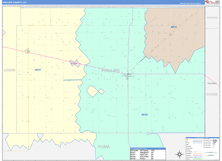Click the ZIP Code ColorCast Edition subtitle
The image size is (222, 161).
coord(190,3)
